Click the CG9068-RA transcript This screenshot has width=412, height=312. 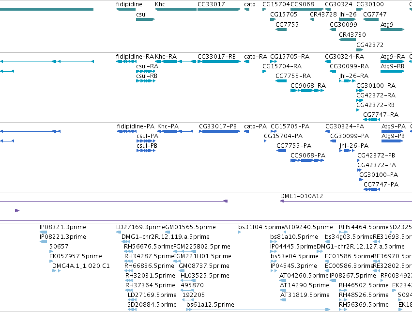click(x=307, y=91)
